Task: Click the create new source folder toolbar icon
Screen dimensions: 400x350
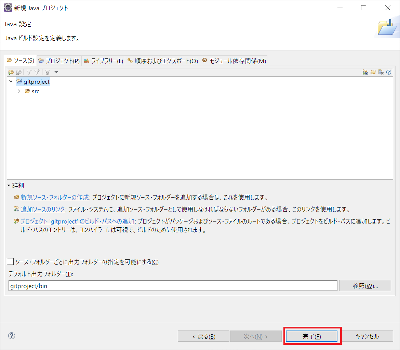Action: click(373, 72)
